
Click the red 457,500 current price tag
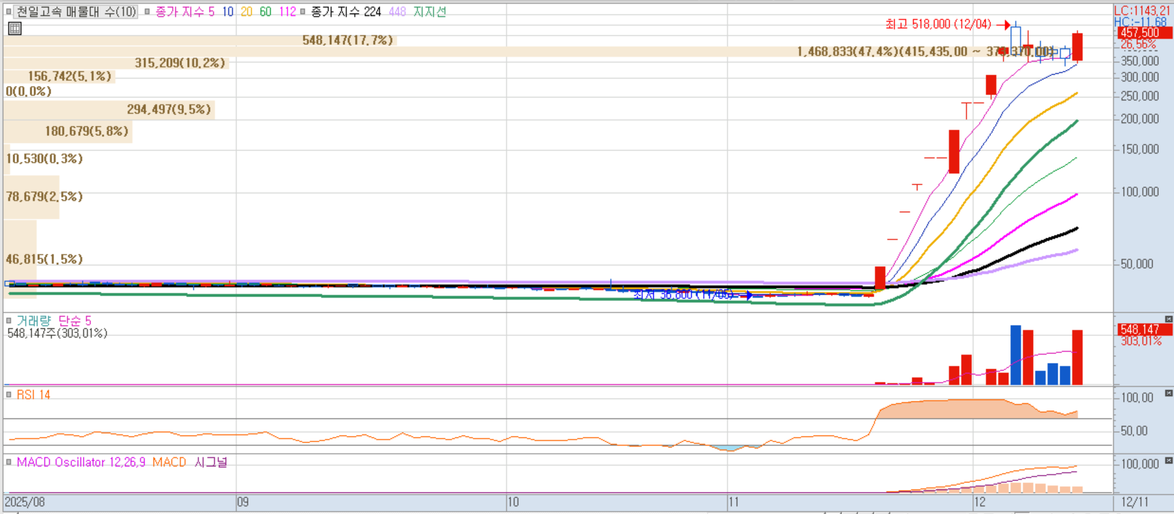pyautogui.click(x=1145, y=33)
